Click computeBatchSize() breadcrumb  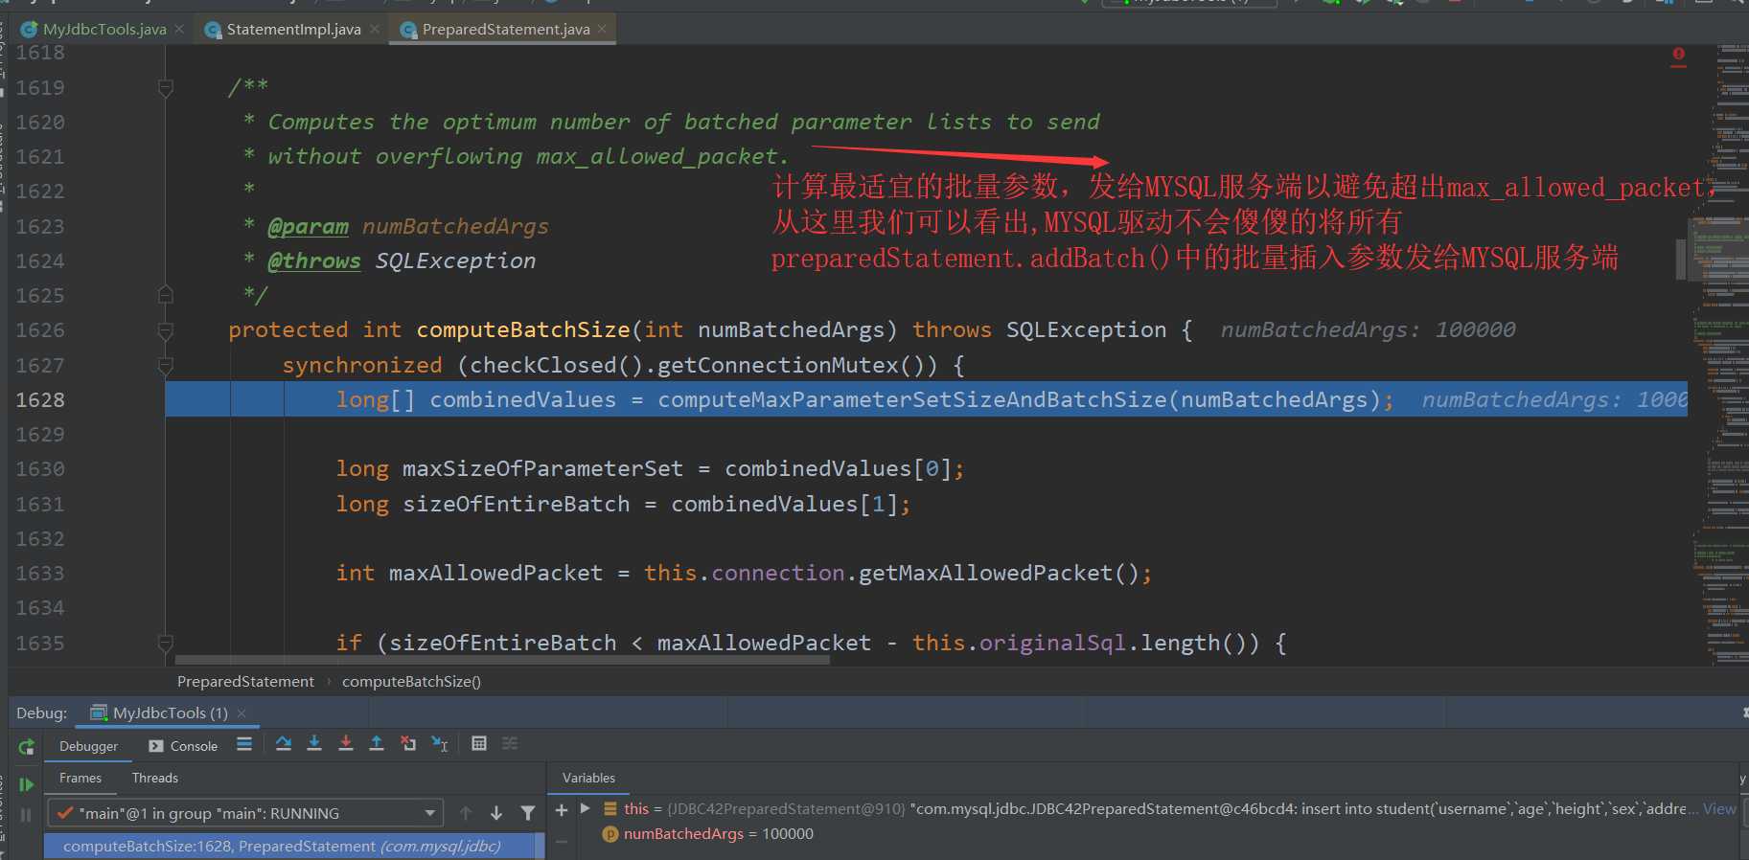click(x=411, y=682)
